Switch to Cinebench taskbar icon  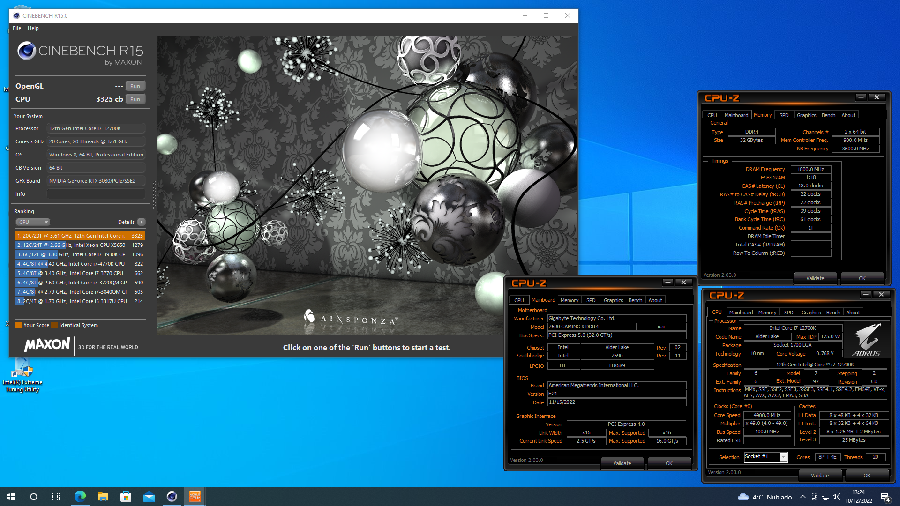click(x=172, y=497)
